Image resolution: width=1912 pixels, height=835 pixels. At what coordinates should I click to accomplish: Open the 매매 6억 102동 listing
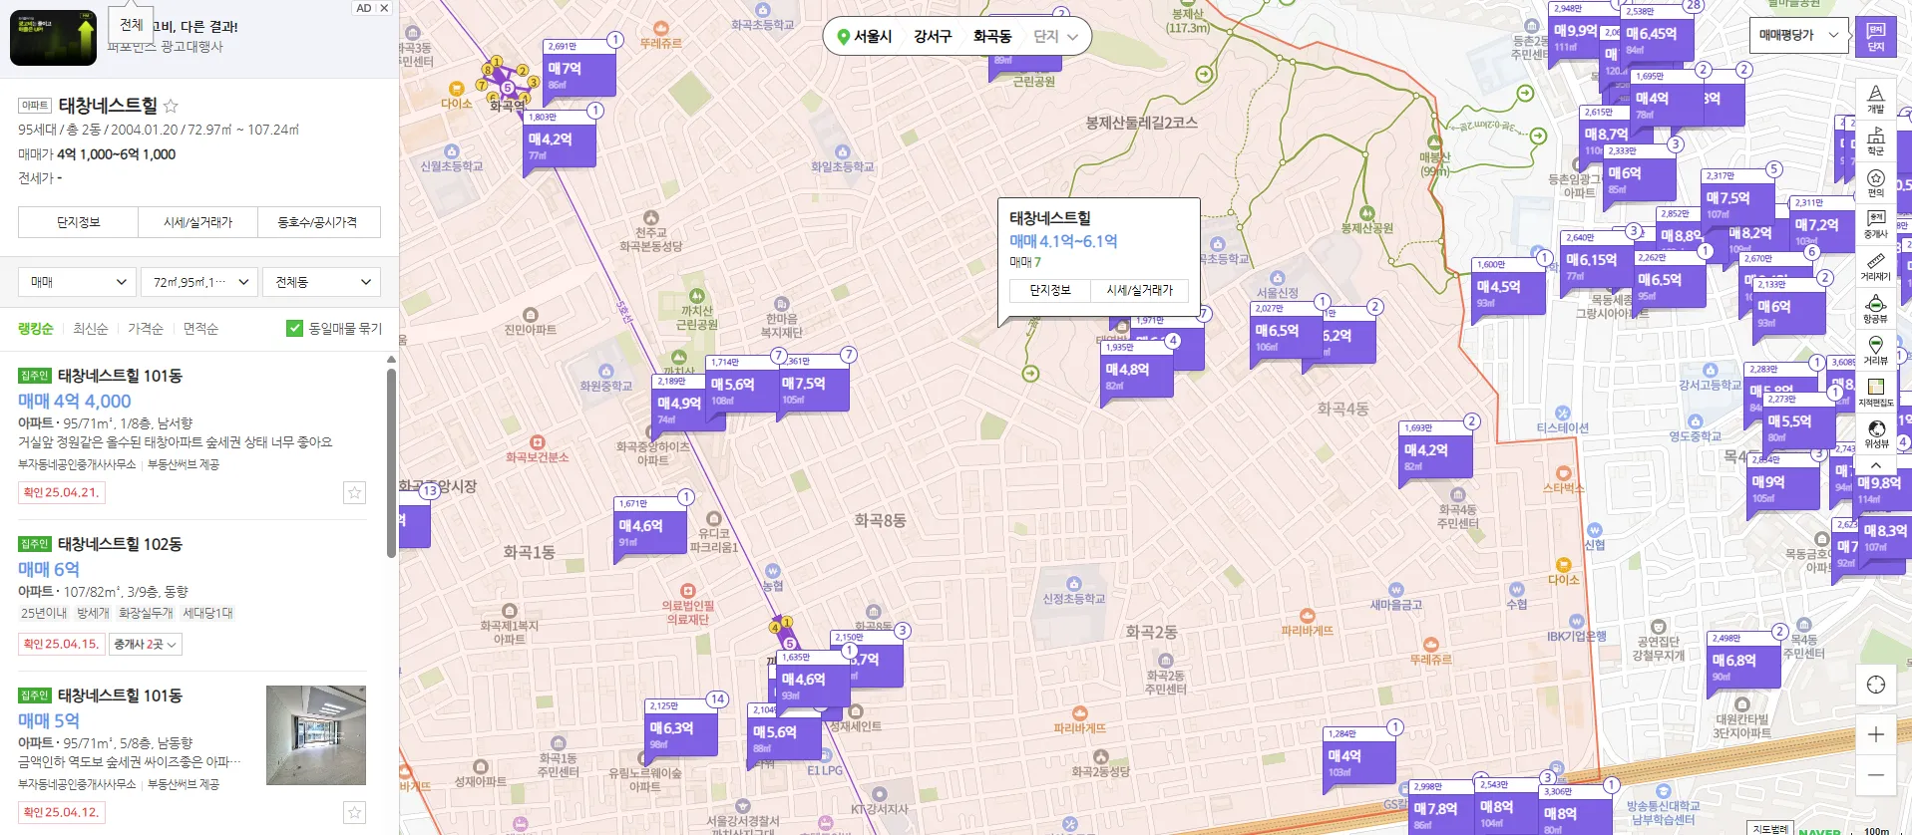pos(48,569)
